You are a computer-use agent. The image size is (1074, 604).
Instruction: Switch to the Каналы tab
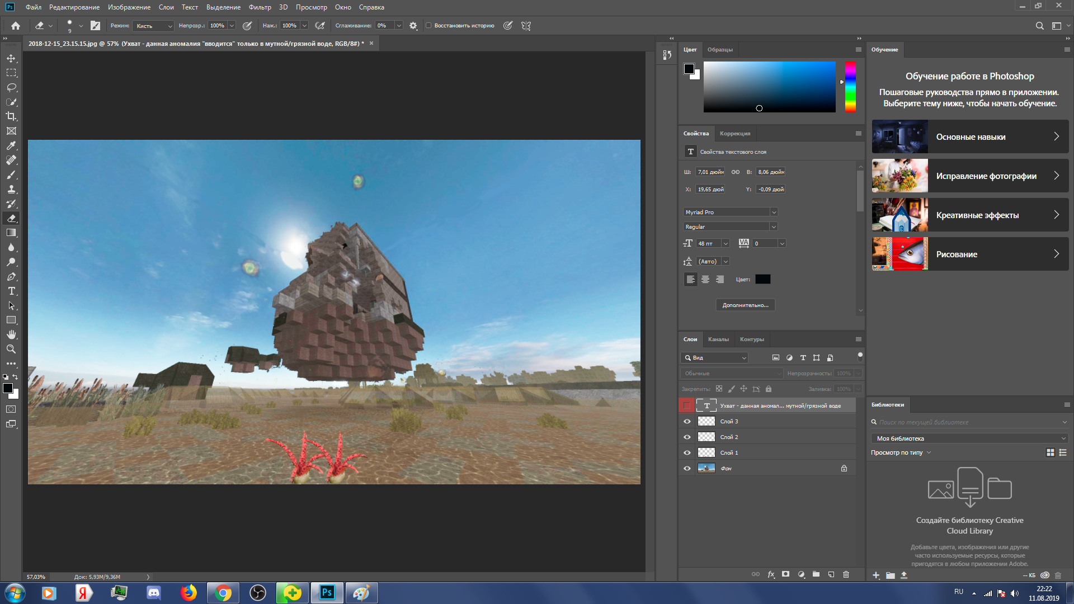tap(718, 339)
